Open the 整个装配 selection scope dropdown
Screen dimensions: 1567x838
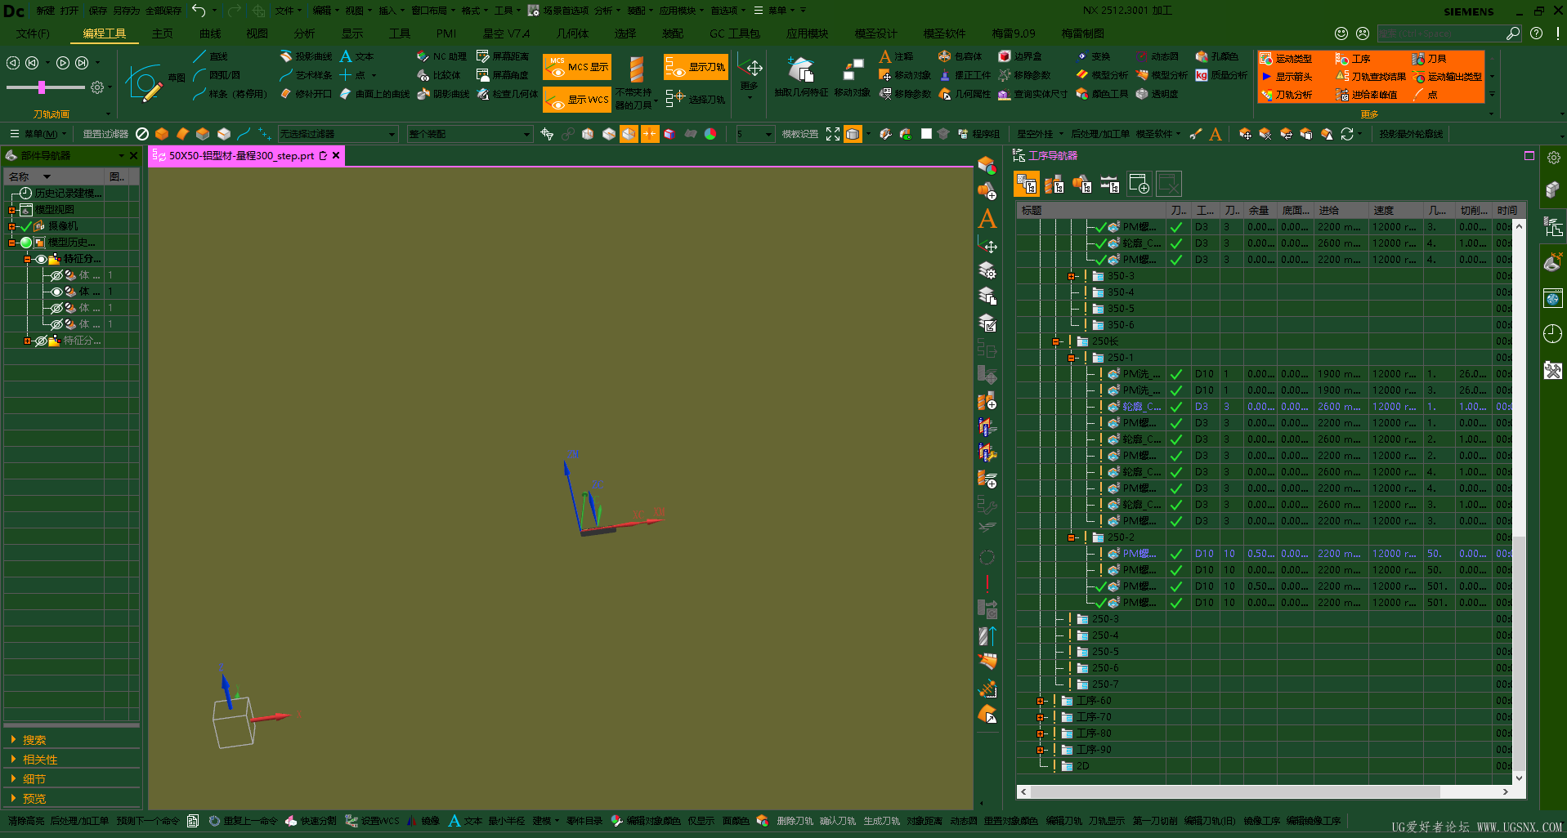click(x=527, y=134)
